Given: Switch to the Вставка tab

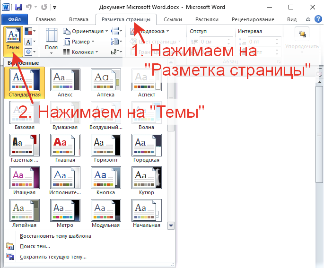Looking at the screenshot, I should click(x=79, y=19).
